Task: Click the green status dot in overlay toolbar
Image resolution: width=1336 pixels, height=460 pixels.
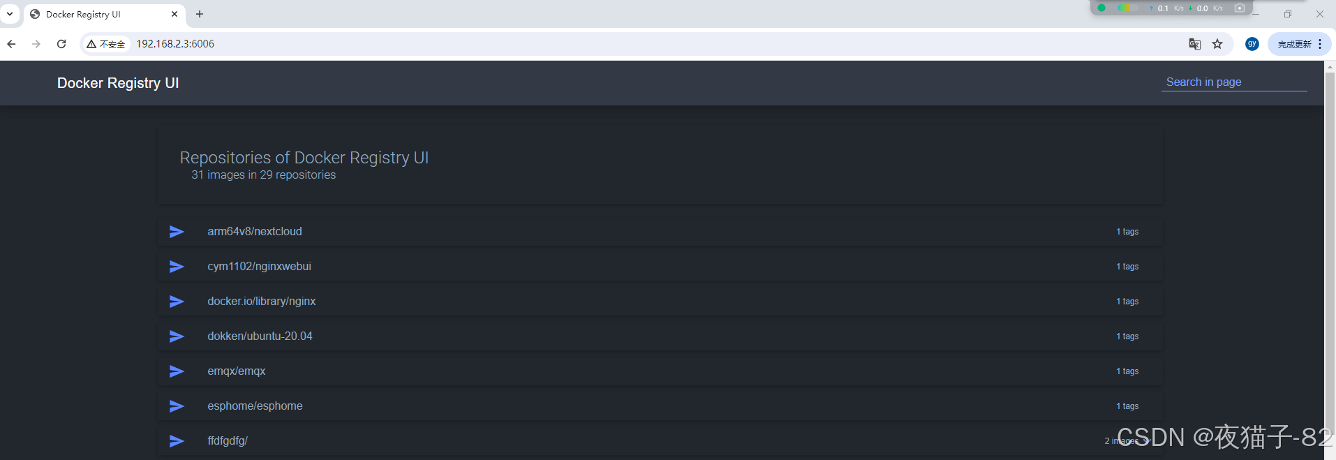Action: pyautogui.click(x=1101, y=8)
